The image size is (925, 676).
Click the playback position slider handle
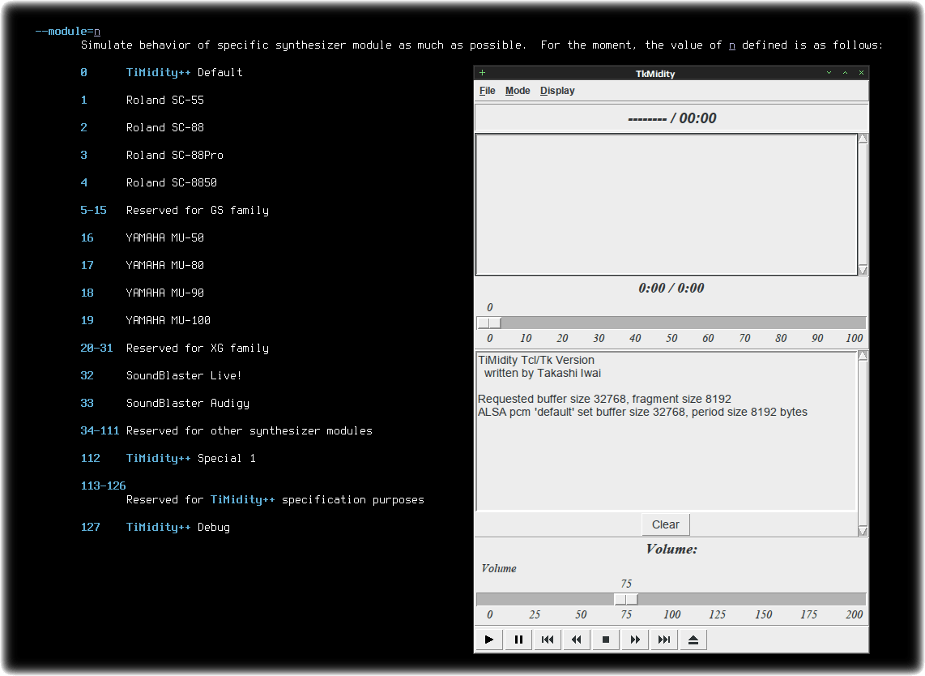[489, 323]
